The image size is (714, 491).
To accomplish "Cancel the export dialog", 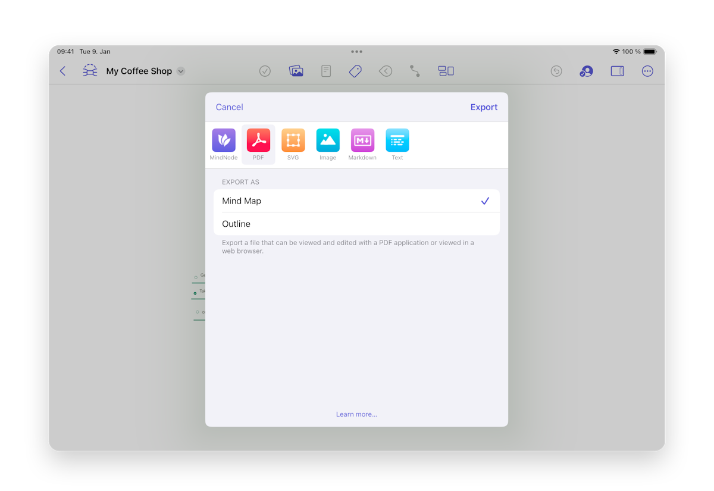I will [229, 107].
